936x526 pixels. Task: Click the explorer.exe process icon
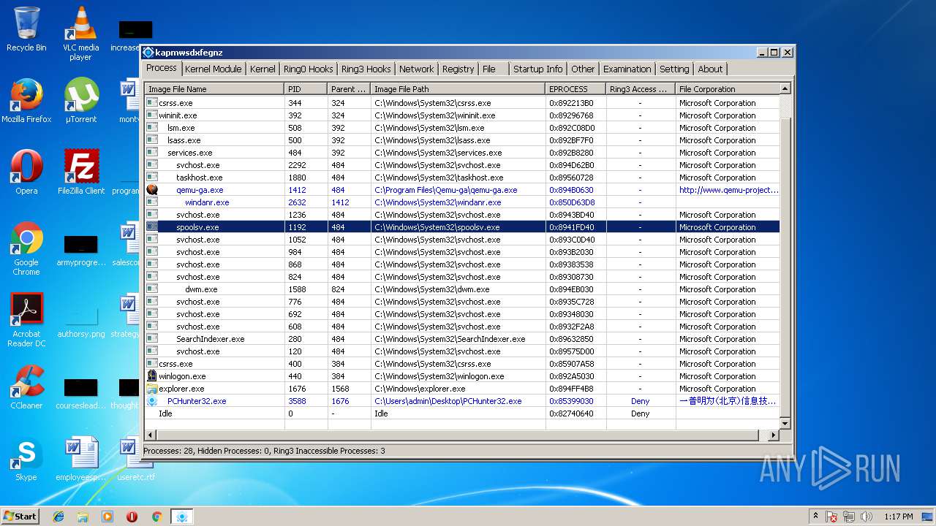[x=152, y=389]
